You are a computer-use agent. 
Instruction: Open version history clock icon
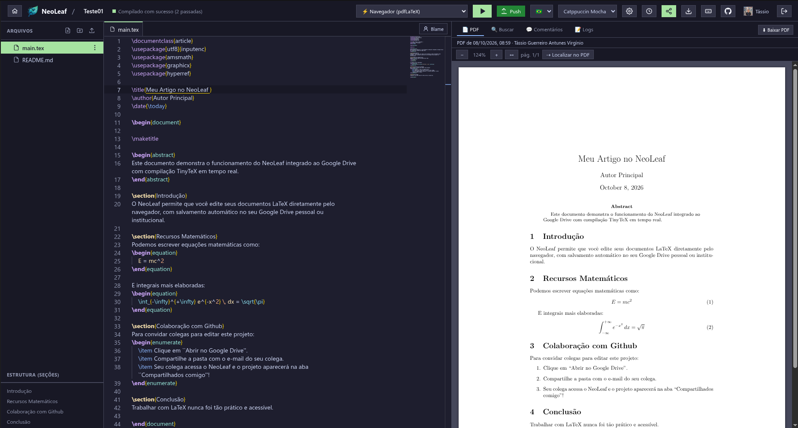[649, 11]
